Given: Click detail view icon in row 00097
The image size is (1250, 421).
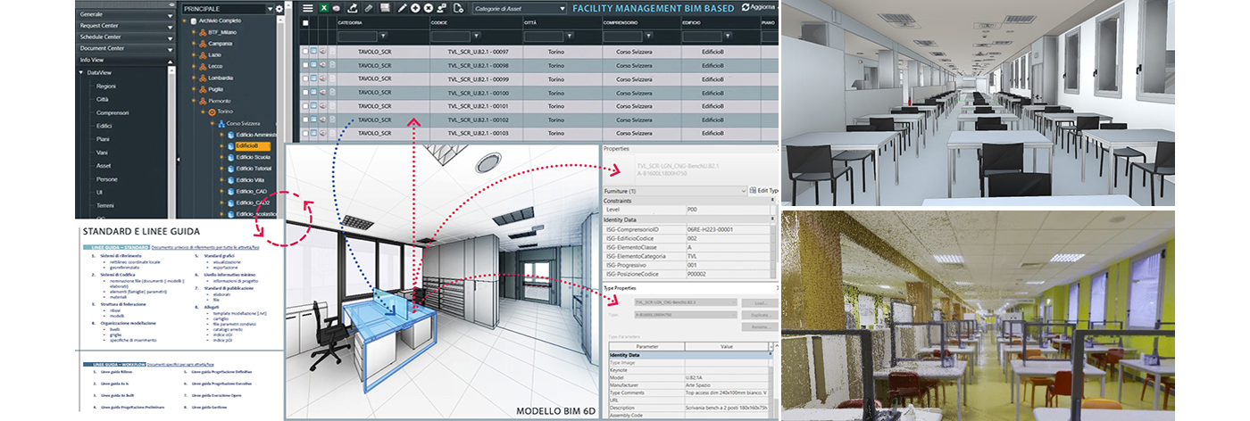Looking at the screenshot, I should 313,52.
